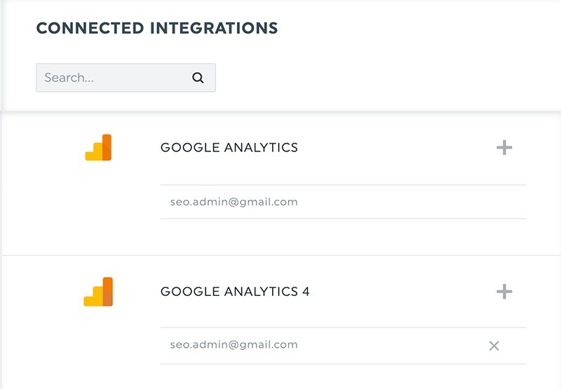This screenshot has width=561, height=389.
Task: Click the Google Analytics 4 logo
Action: (x=98, y=292)
